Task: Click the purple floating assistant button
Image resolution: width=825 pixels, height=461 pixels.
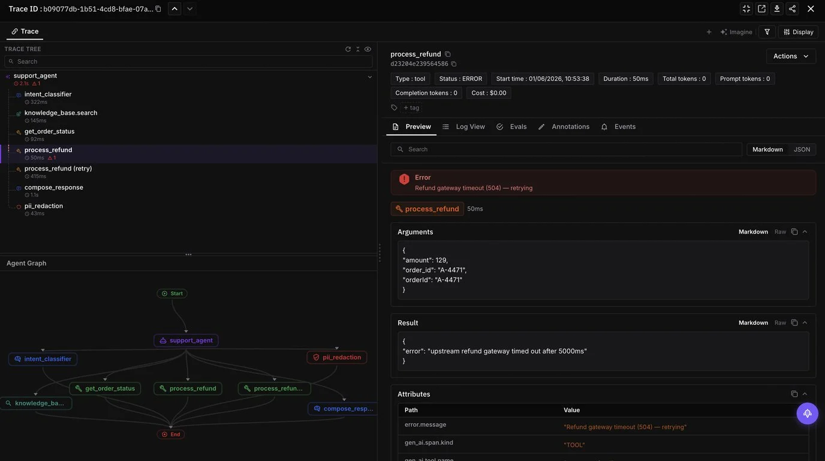Action: pyautogui.click(x=808, y=414)
